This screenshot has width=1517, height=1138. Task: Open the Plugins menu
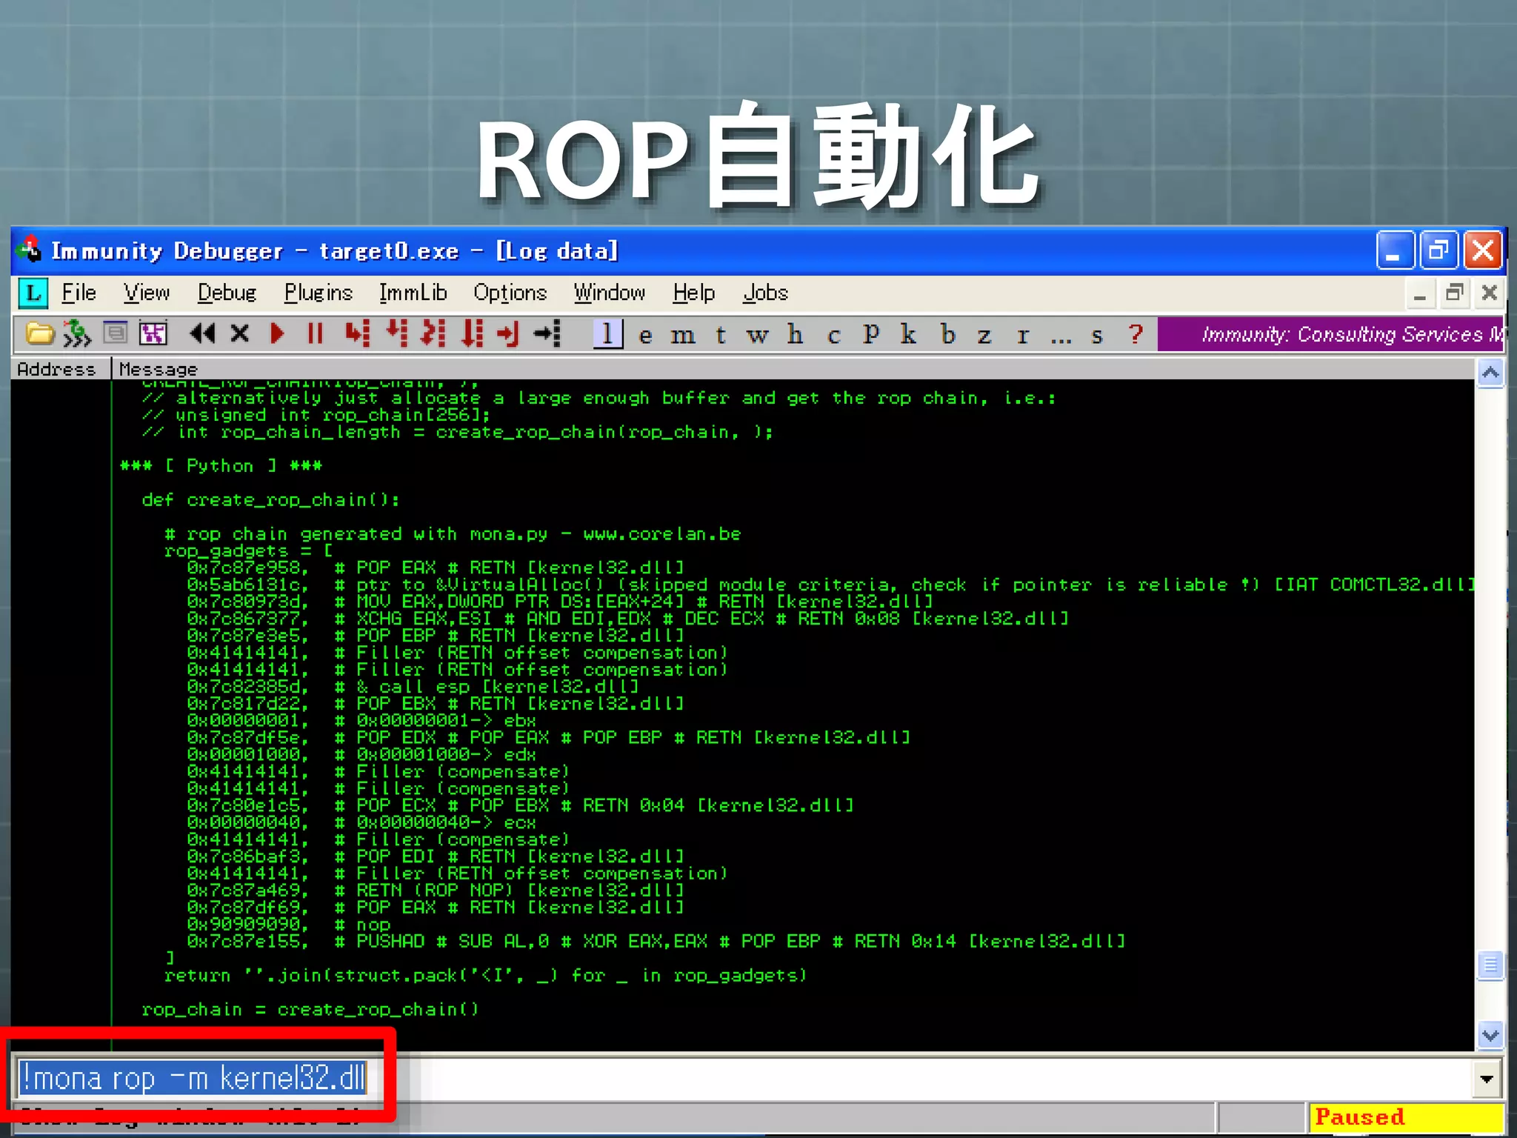click(x=319, y=293)
